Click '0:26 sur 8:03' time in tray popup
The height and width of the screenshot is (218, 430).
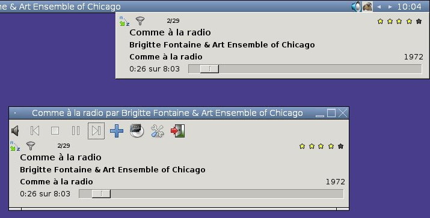155,69
